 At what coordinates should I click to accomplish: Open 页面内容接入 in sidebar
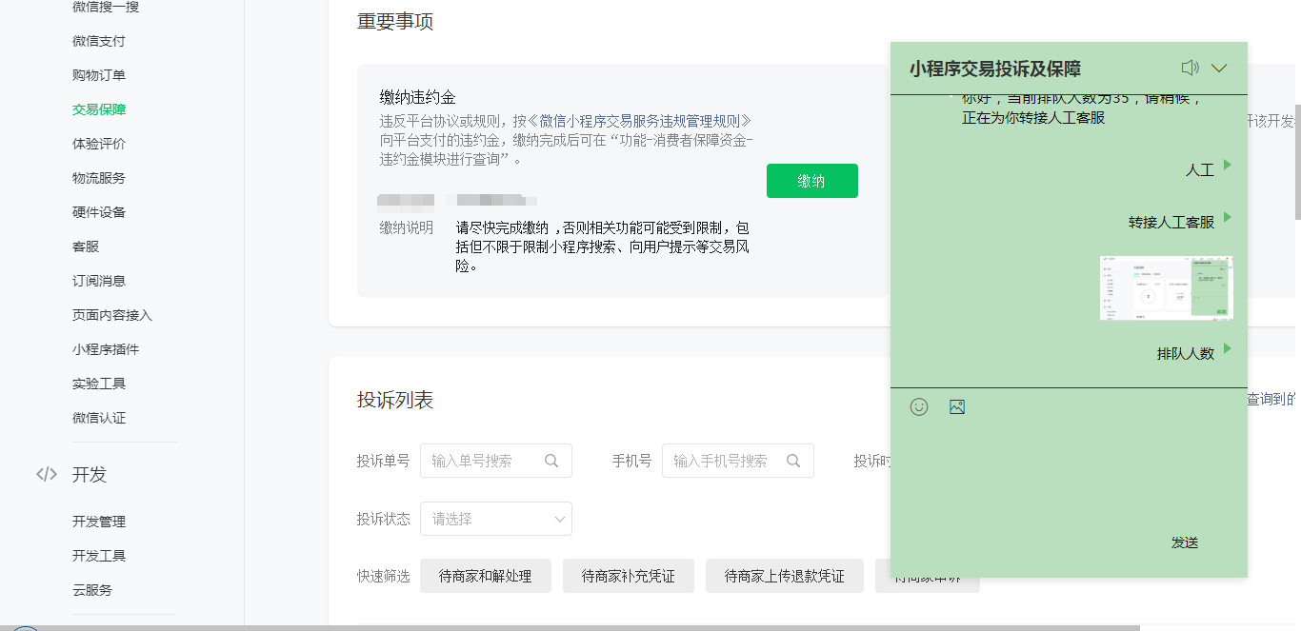coord(112,315)
